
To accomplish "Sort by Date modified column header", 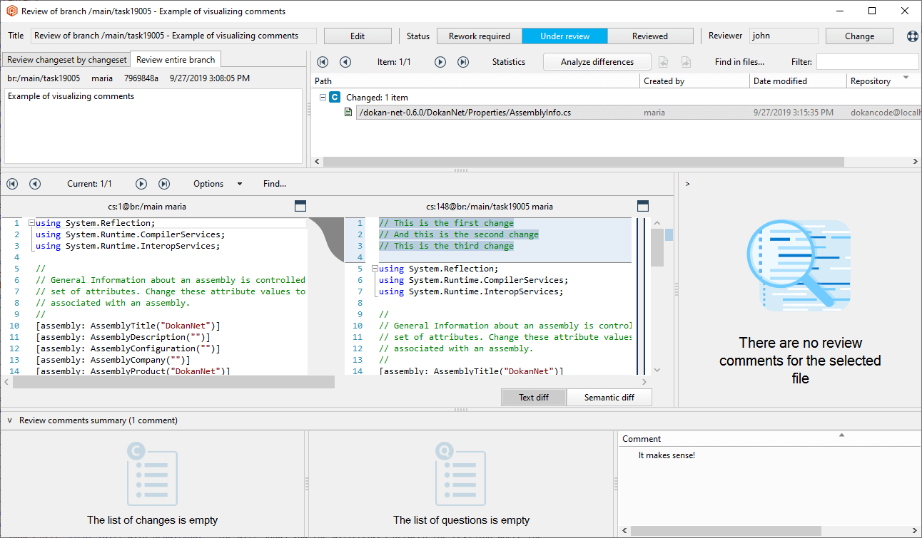I will click(x=799, y=81).
